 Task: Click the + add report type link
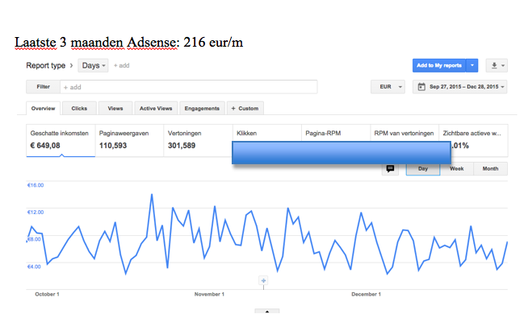point(122,65)
